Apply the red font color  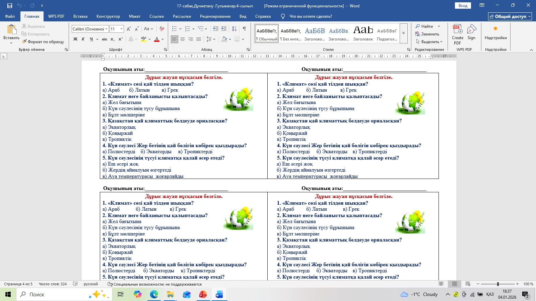(x=157, y=39)
